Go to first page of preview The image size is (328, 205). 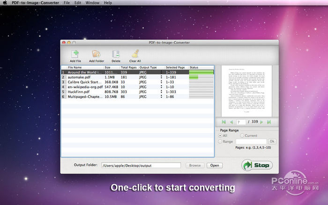point(224,122)
